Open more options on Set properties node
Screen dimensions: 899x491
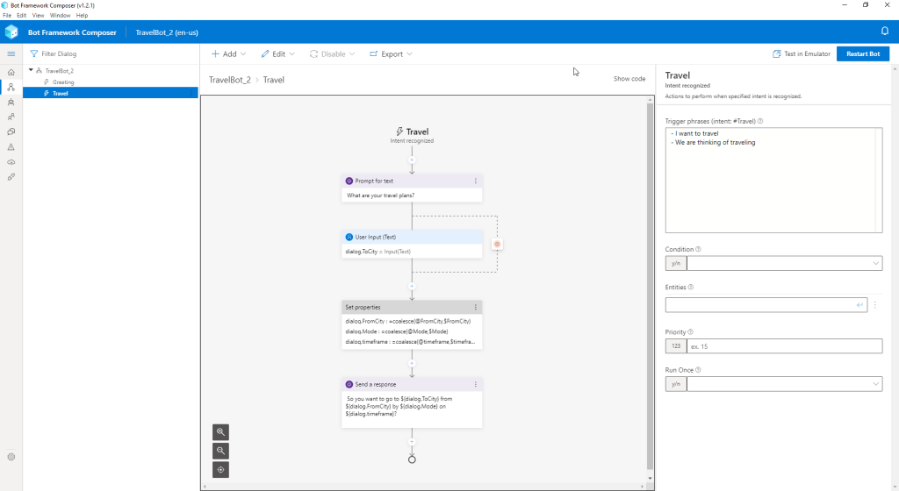point(475,307)
